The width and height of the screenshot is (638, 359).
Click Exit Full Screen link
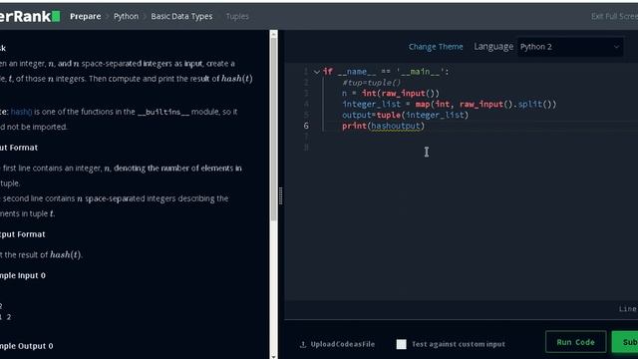[x=614, y=16]
